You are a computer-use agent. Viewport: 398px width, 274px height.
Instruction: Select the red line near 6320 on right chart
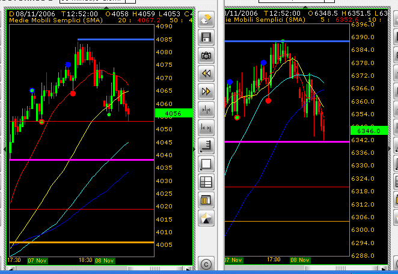click(287, 187)
